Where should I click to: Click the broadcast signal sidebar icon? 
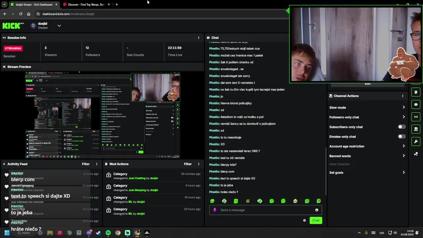pyautogui.click(x=416, y=117)
